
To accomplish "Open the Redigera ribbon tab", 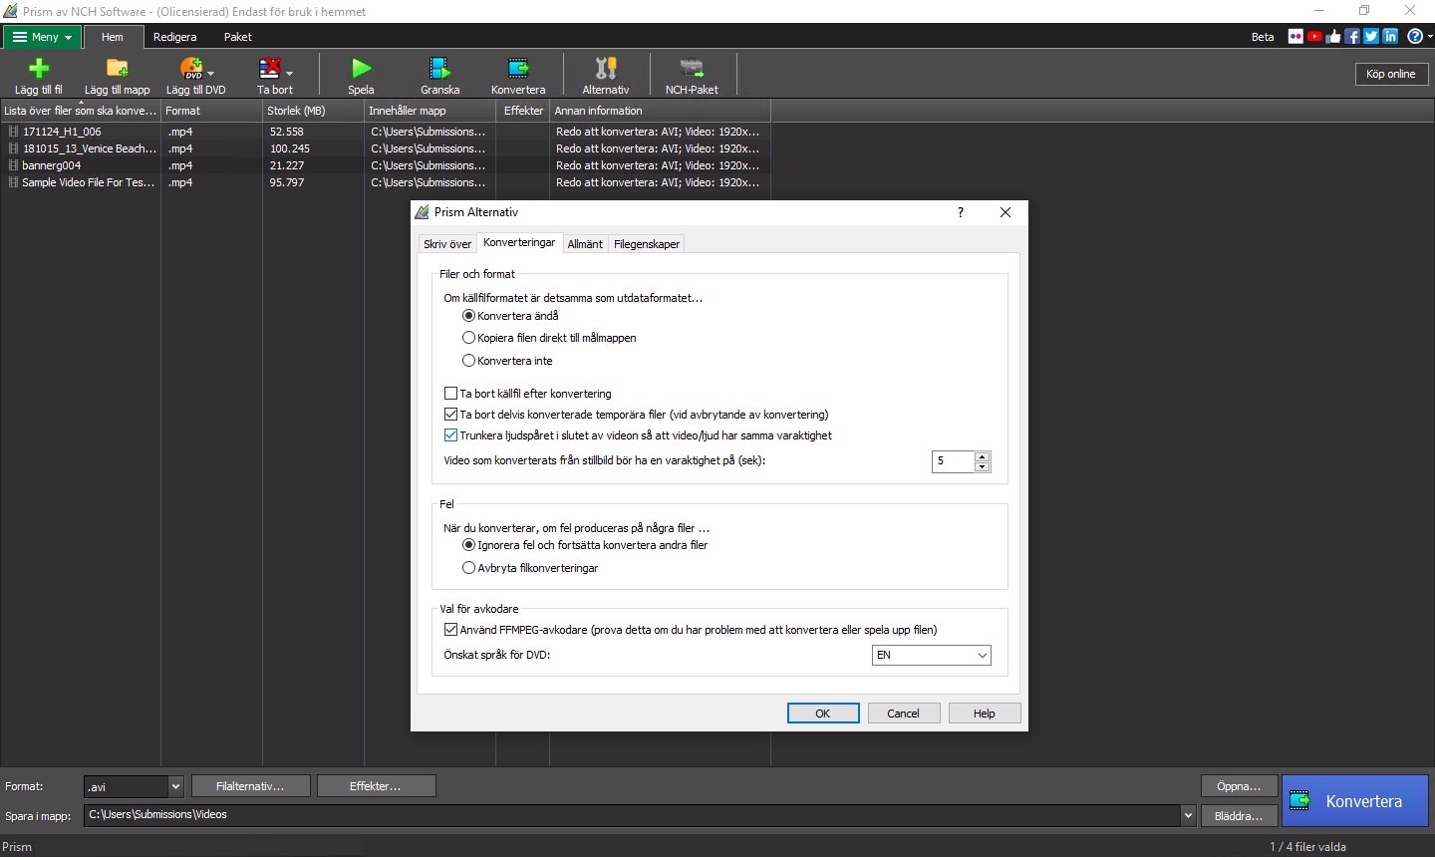I will tap(175, 37).
